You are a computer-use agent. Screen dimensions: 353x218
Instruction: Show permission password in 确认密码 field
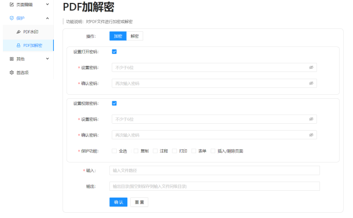(311, 135)
